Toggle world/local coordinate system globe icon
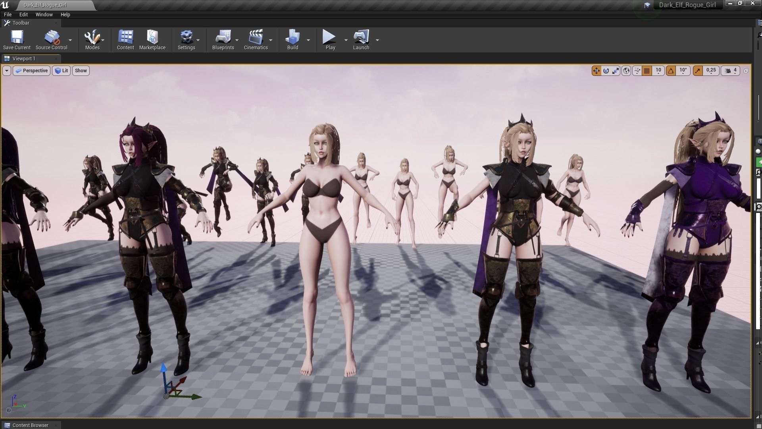This screenshot has width=762, height=429. pyautogui.click(x=626, y=71)
